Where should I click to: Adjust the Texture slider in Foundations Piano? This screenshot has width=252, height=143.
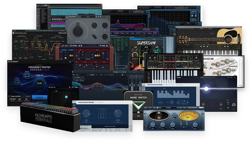(x=118, y=122)
